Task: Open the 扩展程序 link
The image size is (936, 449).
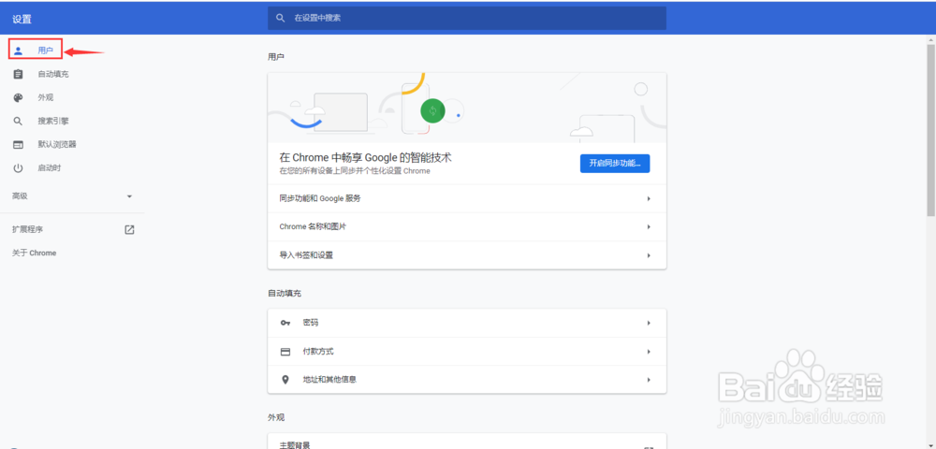Action: [27, 229]
